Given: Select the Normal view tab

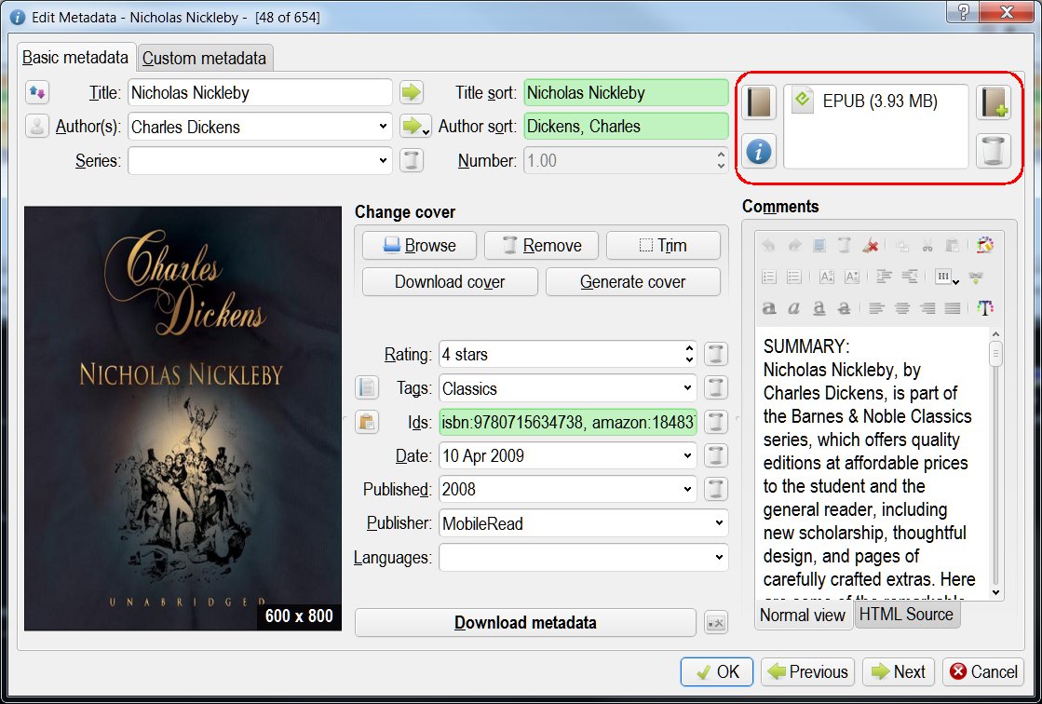Looking at the screenshot, I should point(803,615).
